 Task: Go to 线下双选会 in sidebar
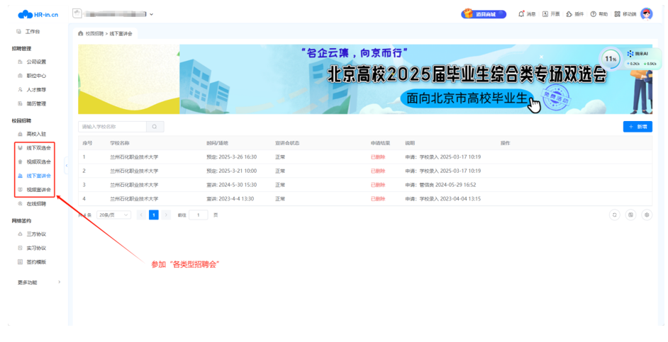click(38, 148)
